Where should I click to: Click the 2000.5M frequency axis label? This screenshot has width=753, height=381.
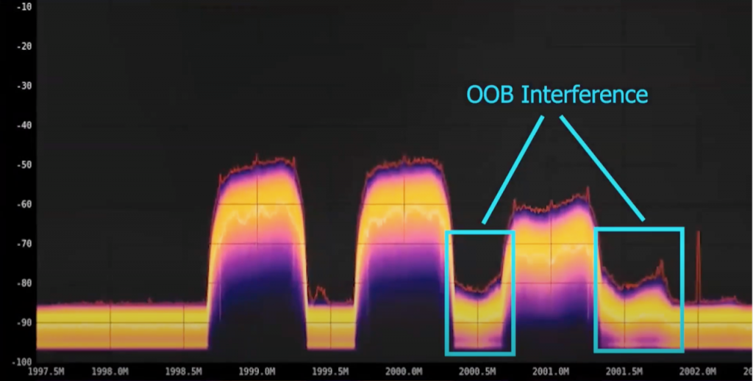(x=478, y=371)
